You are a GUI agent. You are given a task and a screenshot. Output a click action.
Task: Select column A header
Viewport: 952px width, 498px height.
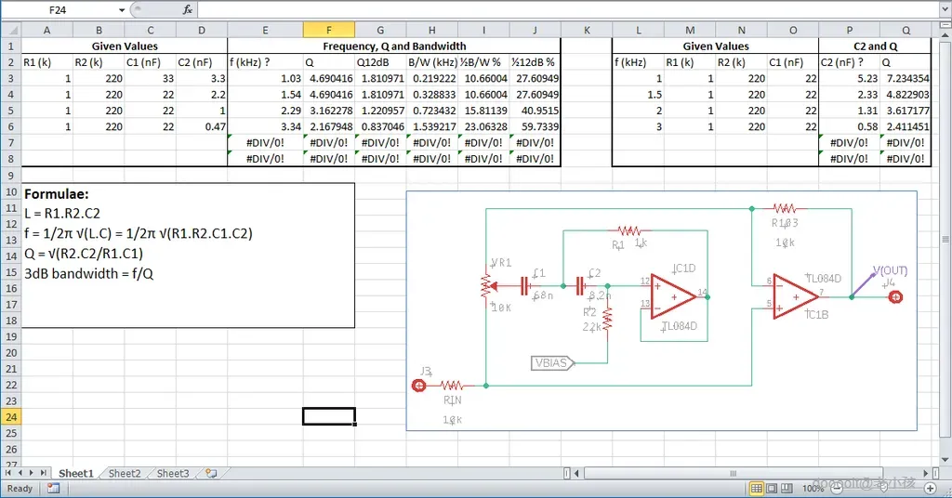46,30
